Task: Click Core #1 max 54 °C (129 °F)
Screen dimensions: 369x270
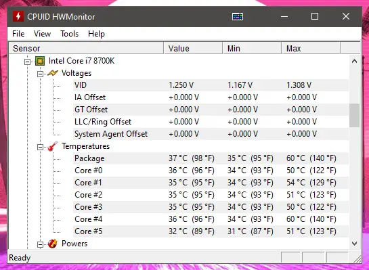Action: click(311, 183)
